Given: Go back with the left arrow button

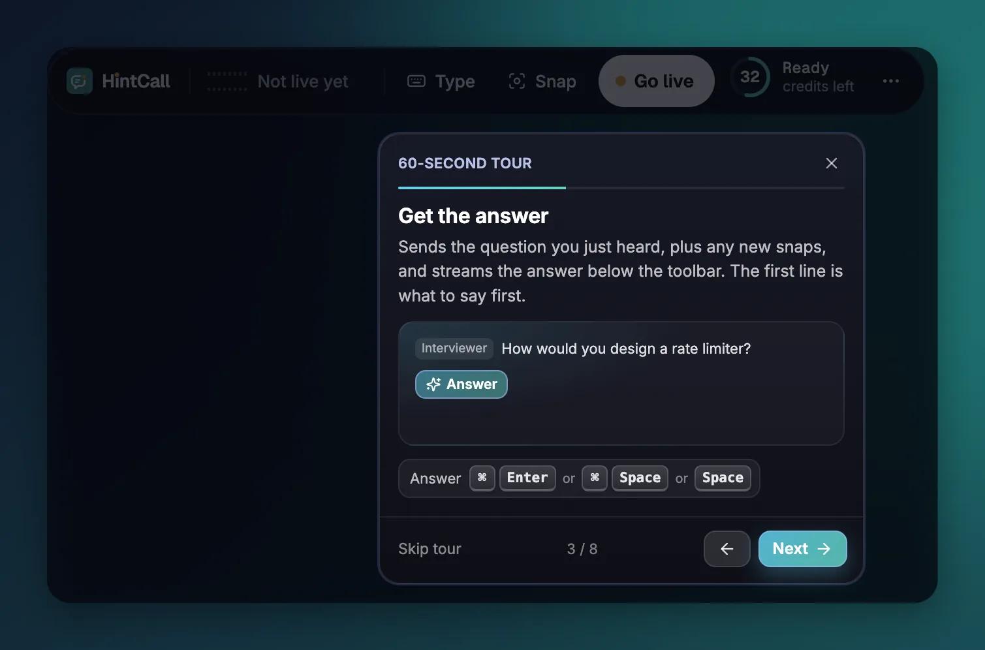Looking at the screenshot, I should tap(727, 549).
